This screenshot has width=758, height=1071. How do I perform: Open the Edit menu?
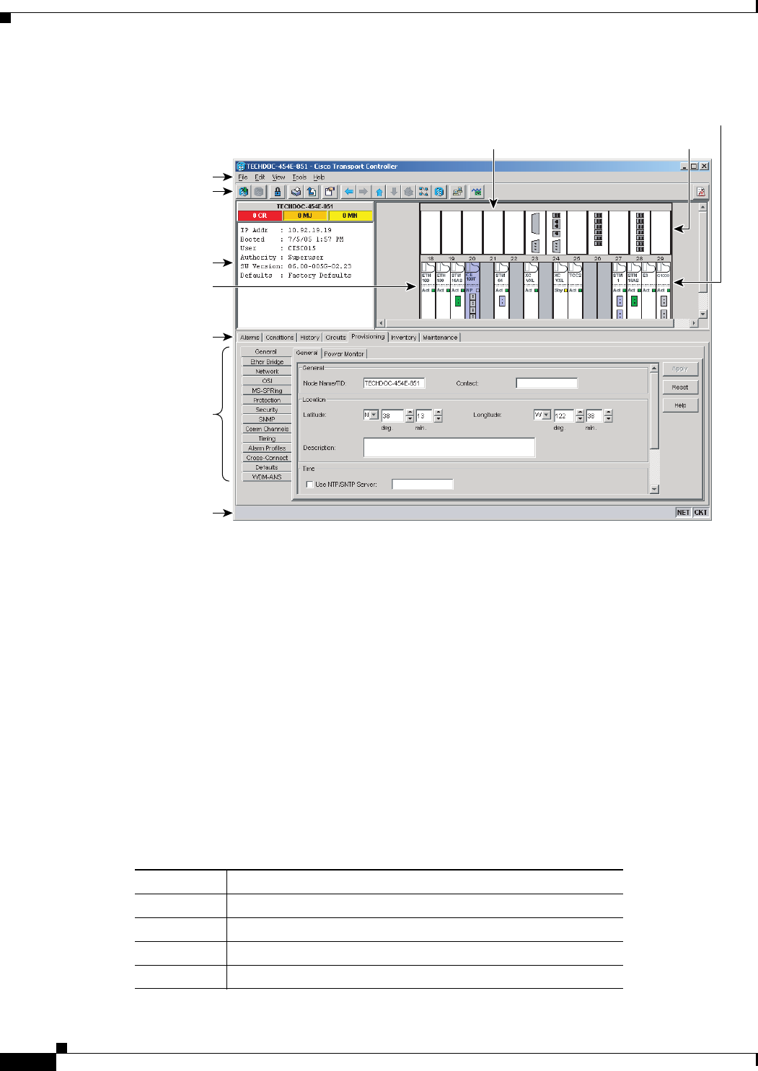point(260,177)
